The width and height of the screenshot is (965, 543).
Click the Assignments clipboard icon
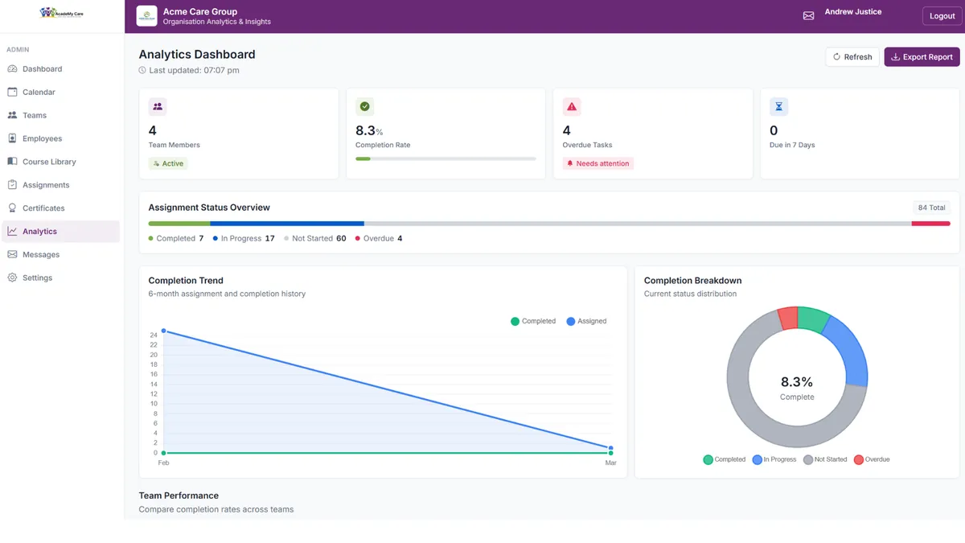[x=12, y=185]
